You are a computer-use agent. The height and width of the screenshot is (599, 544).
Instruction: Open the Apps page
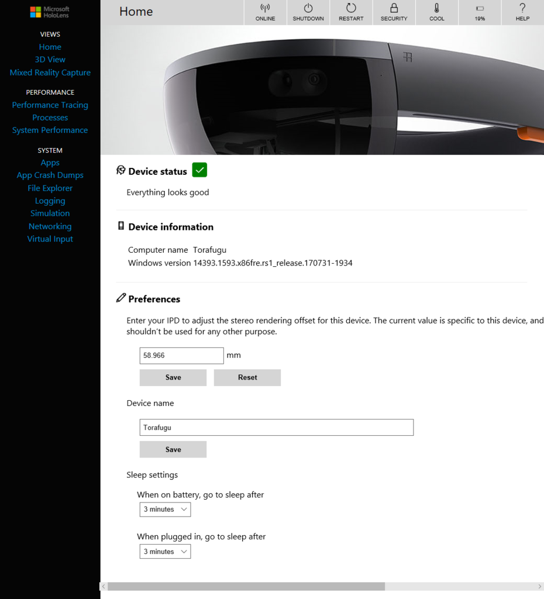pos(50,163)
